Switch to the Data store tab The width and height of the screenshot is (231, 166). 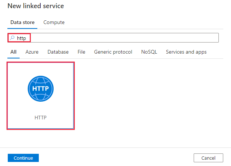[23, 23]
